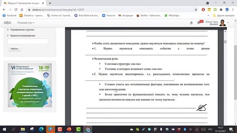237x133 pixels.
Task: Click the user profile avatar photo
Action: tap(223, 23)
